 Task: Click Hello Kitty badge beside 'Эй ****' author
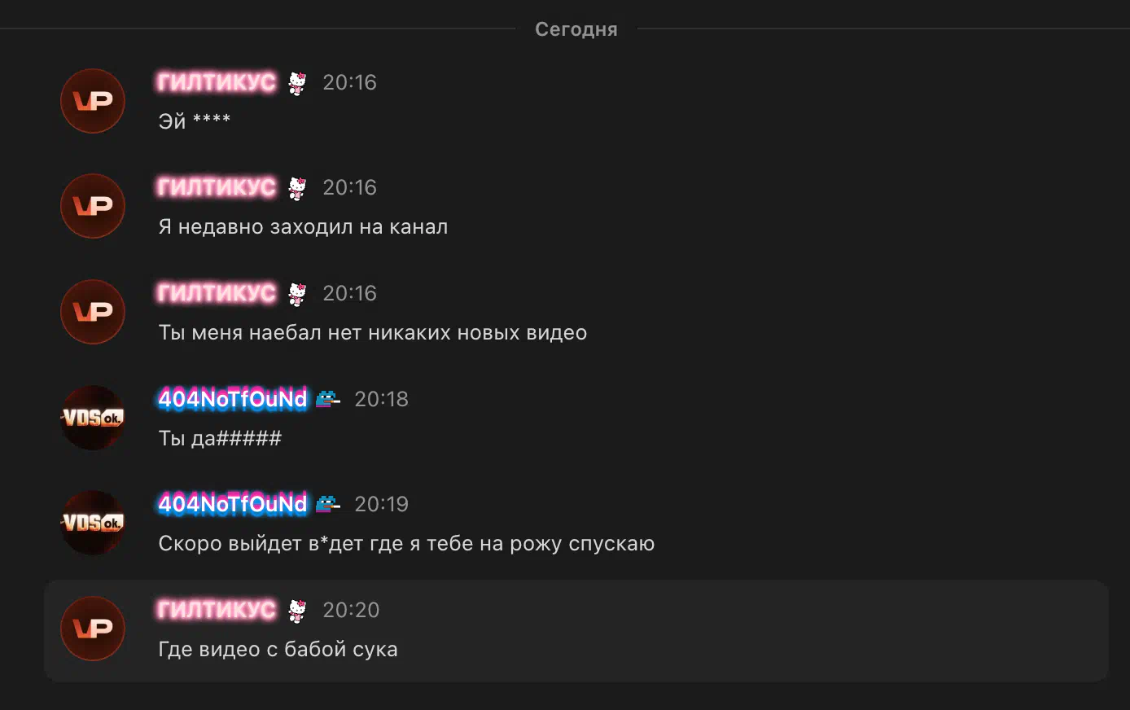(x=297, y=83)
